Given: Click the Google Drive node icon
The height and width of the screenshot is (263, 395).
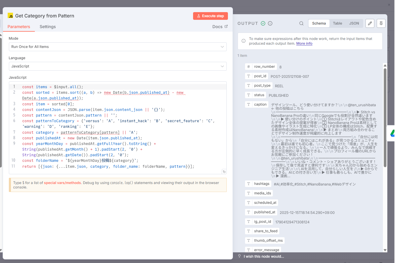Looking at the screenshot, I should (x=392, y=133).
